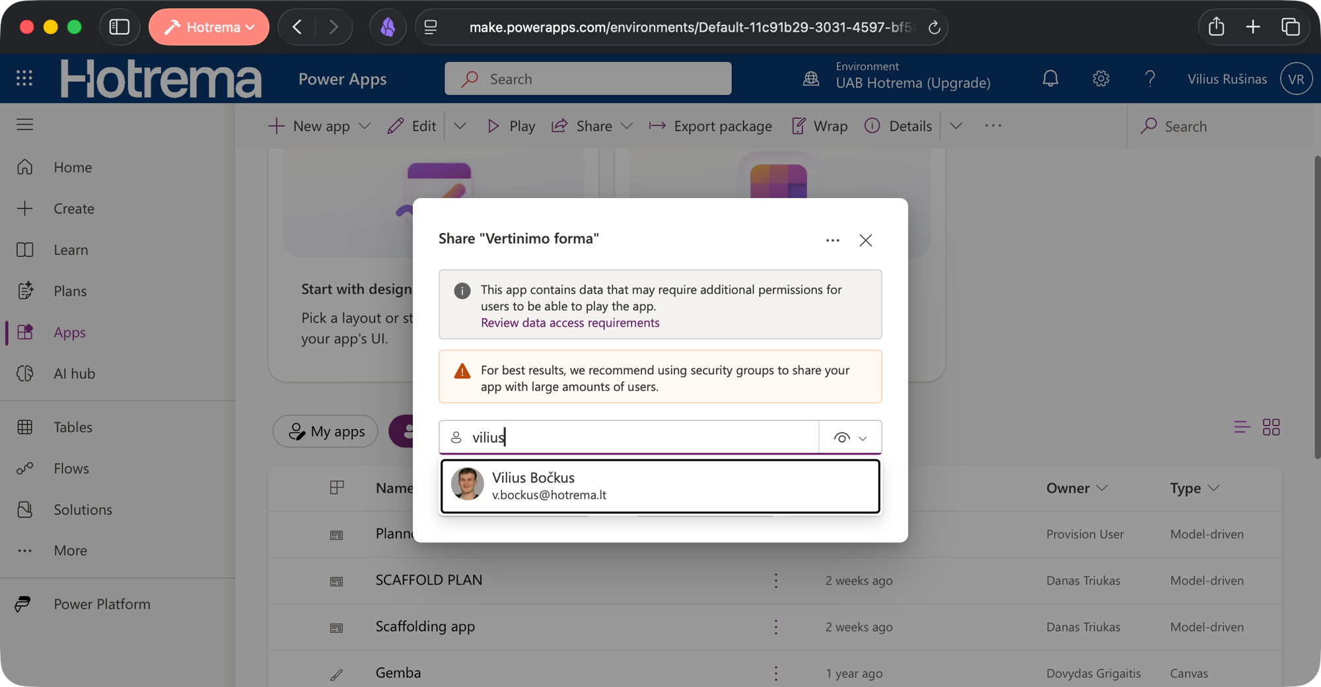1321x687 pixels.
Task: Open more commands ellipsis in toolbar
Action: pos(993,125)
